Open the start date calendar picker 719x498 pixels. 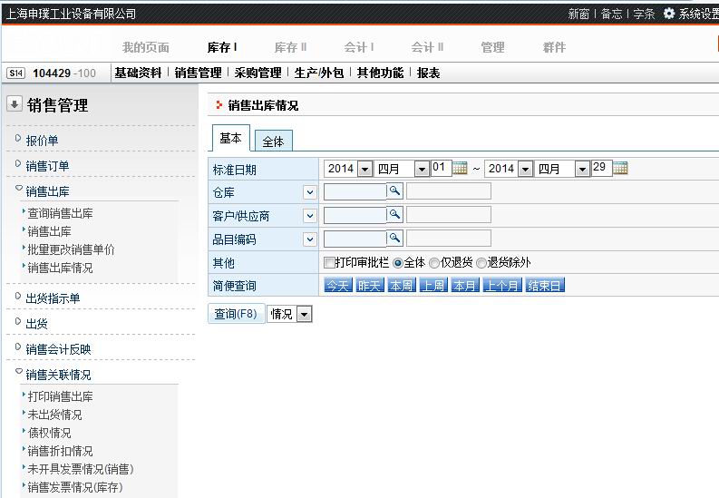tap(460, 169)
